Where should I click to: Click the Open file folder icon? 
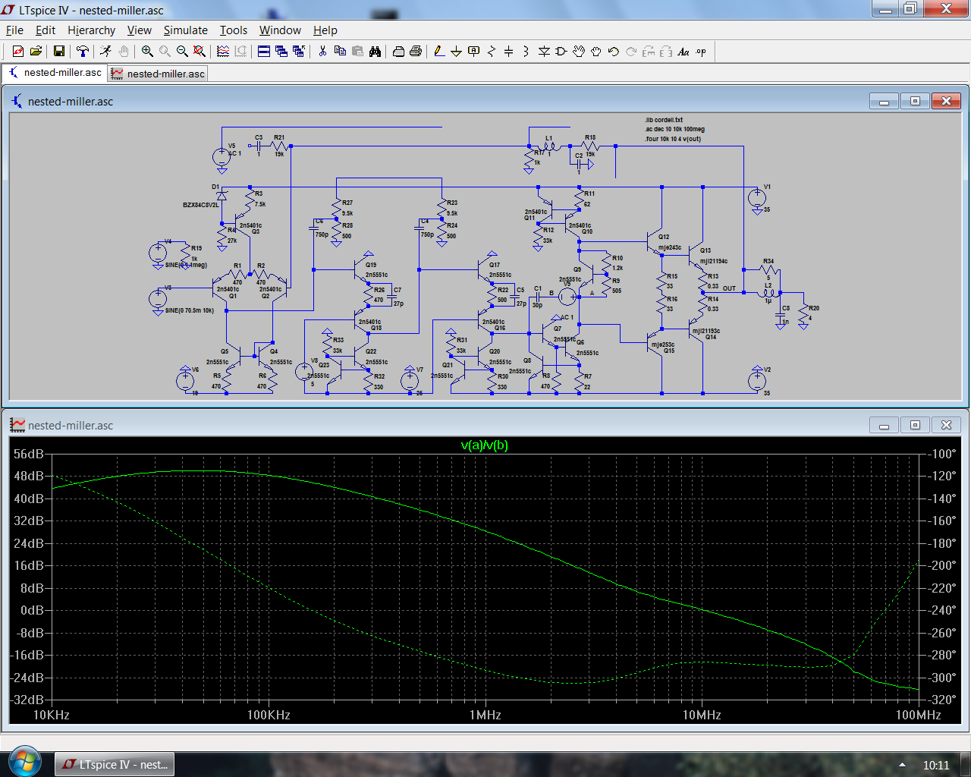click(35, 52)
